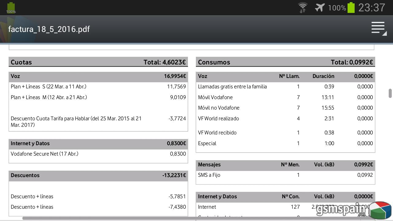Tap the duration 15:55

[x=328, y=108]
